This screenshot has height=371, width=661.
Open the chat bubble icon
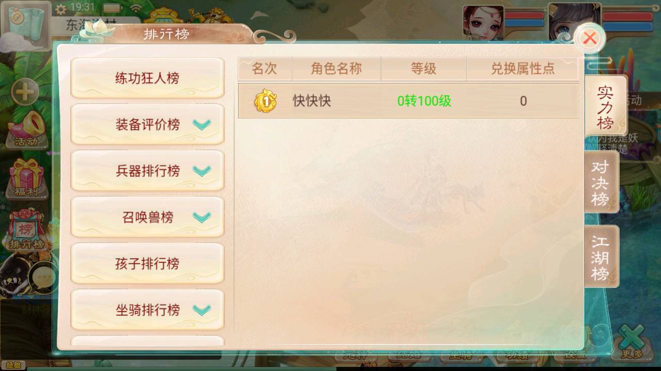(x=42, y=278)
